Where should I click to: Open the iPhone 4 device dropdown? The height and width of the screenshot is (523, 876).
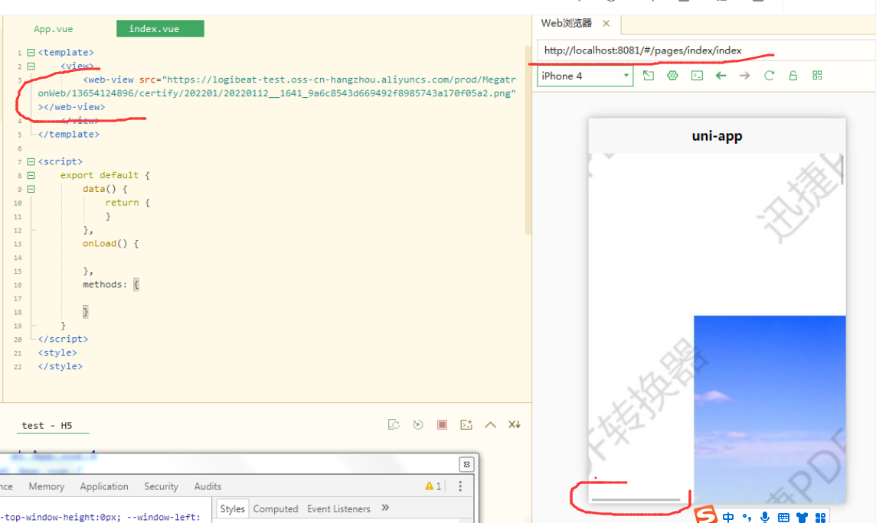coord(585,76)
